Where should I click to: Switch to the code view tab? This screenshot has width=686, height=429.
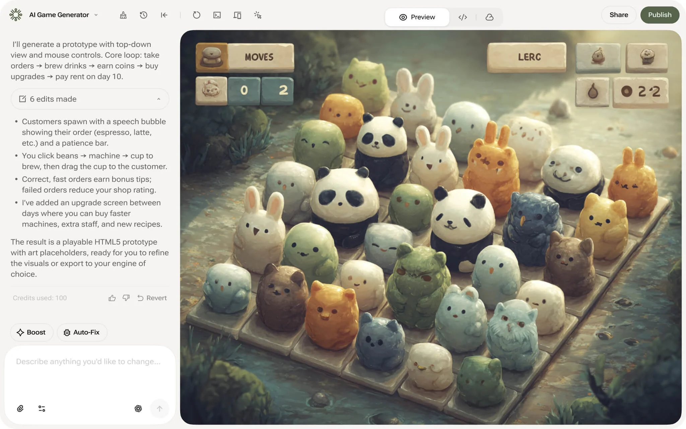[x=463, y=17]
